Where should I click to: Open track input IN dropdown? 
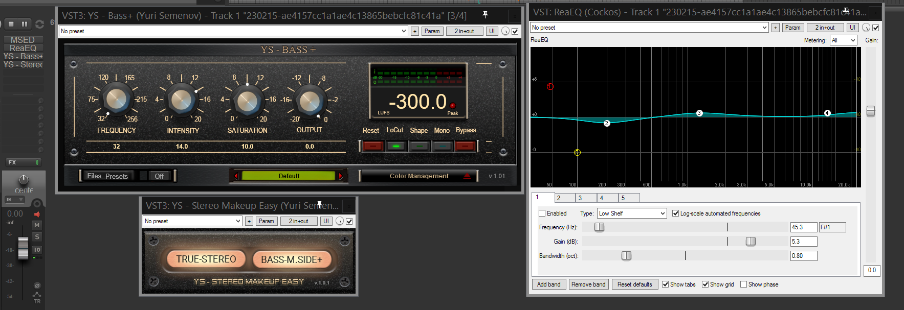click(14, 200)
